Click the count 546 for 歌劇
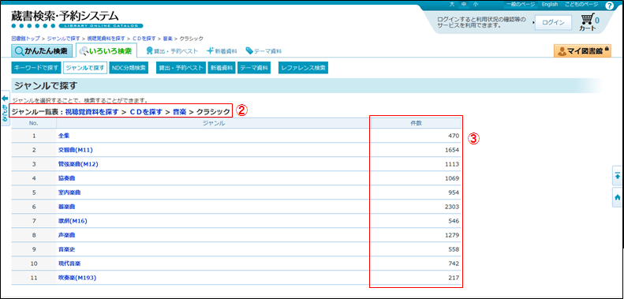Screen dimensions: 624x299 (x=454, y=221)
